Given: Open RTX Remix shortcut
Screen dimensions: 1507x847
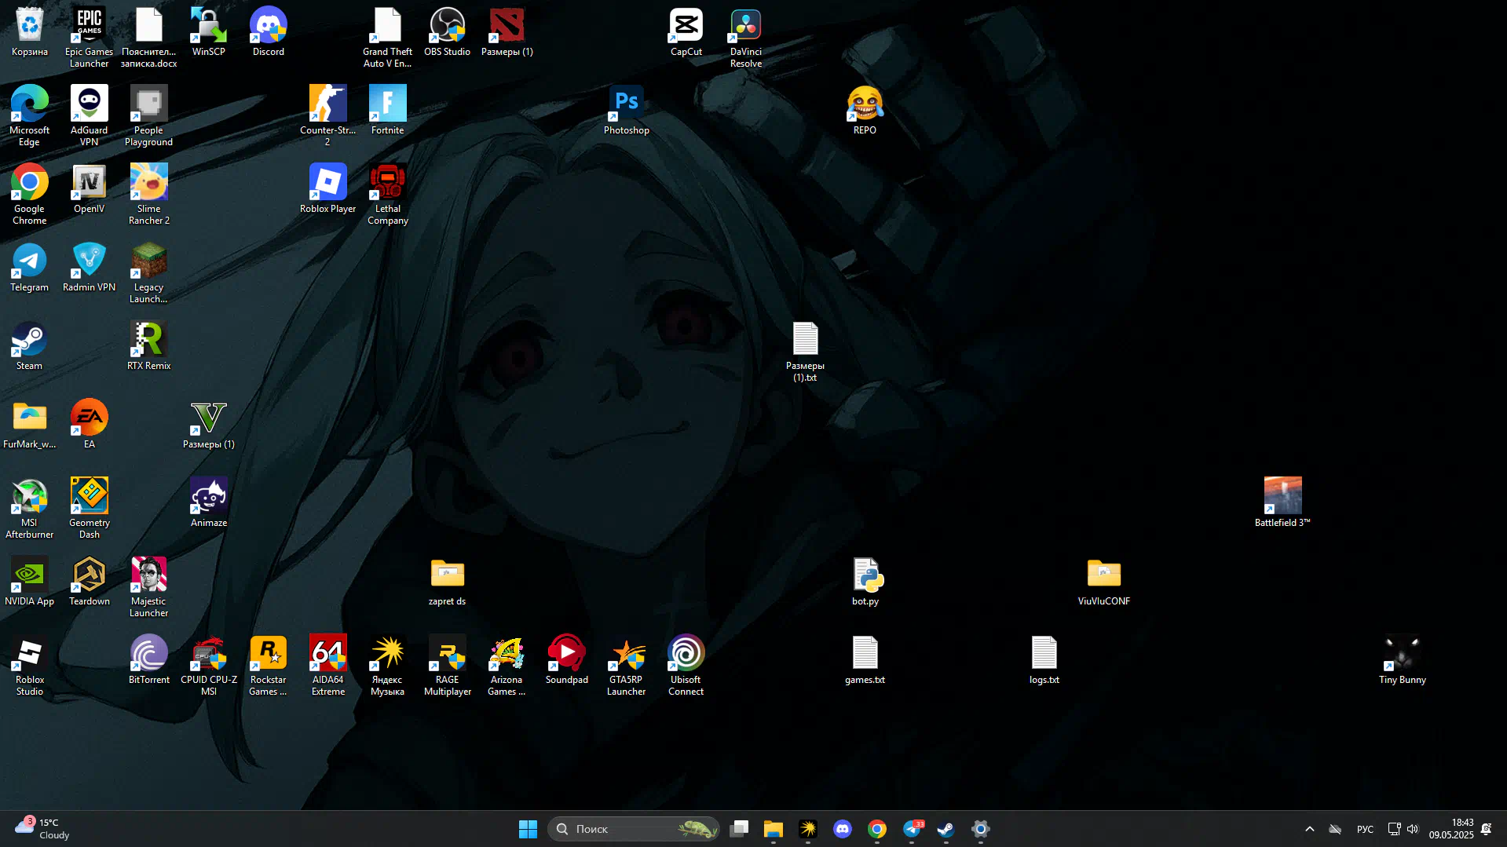Looking at the screenshot, I should [x=149, y=346].
